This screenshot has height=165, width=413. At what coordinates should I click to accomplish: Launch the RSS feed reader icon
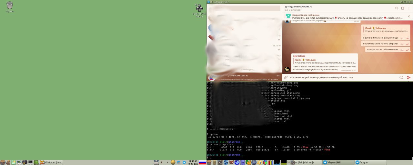point(13,162)
